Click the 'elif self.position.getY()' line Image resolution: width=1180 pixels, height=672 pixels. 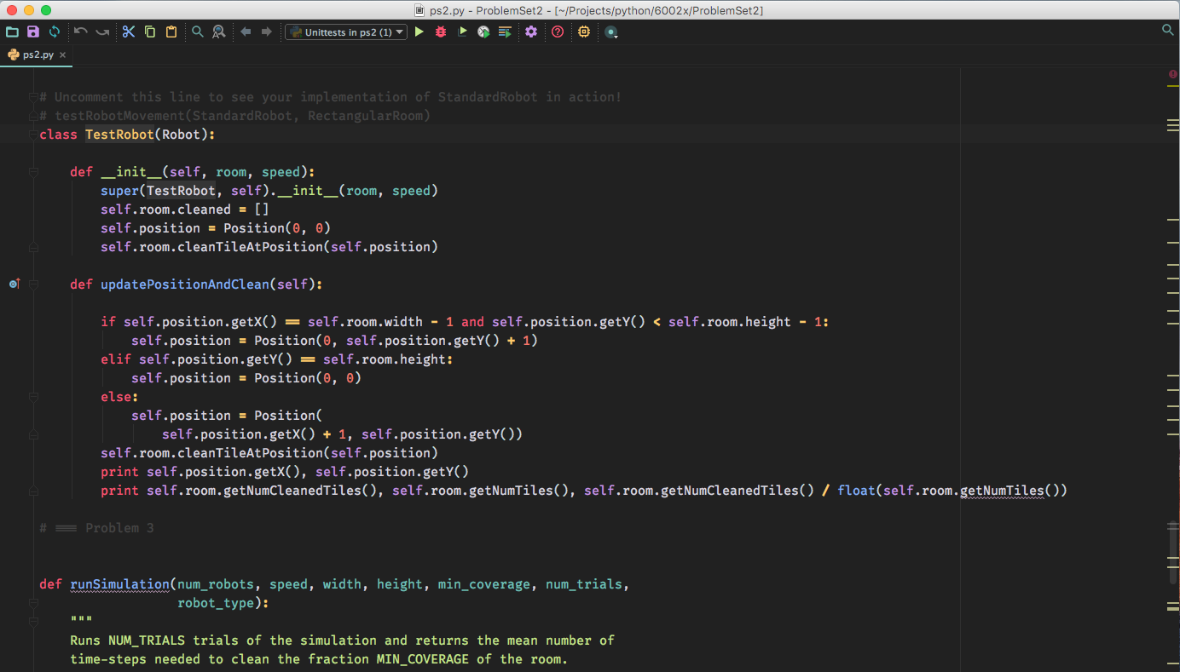tap(277, 359)
